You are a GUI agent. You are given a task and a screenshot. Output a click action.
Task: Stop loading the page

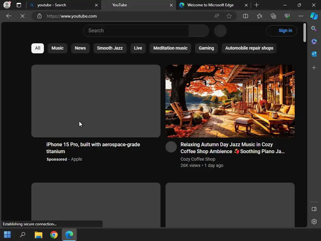[23, 16]
